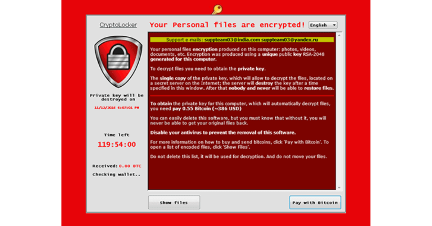The height and width of the screenshot is (226, 432).
Task: Click the scrollbar down arrow
Action: pyautogui.click(x=339, y=187)
